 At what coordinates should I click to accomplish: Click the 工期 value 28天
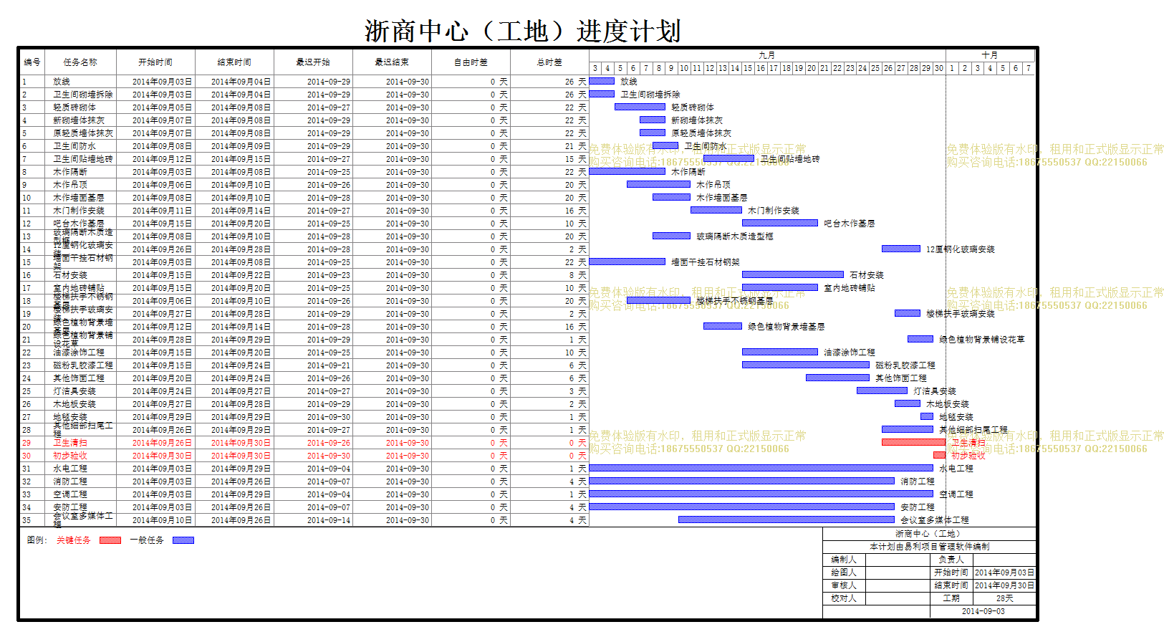(1004, 598)
